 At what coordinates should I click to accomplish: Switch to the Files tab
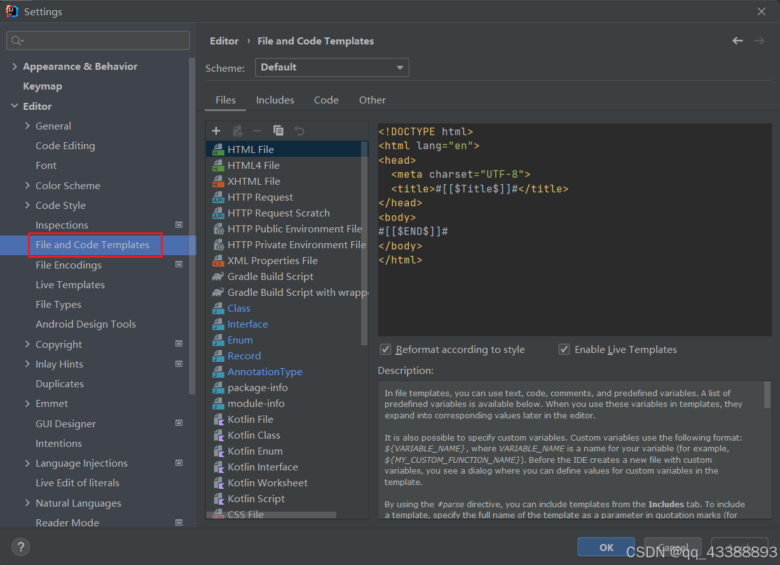pos(226,100)
